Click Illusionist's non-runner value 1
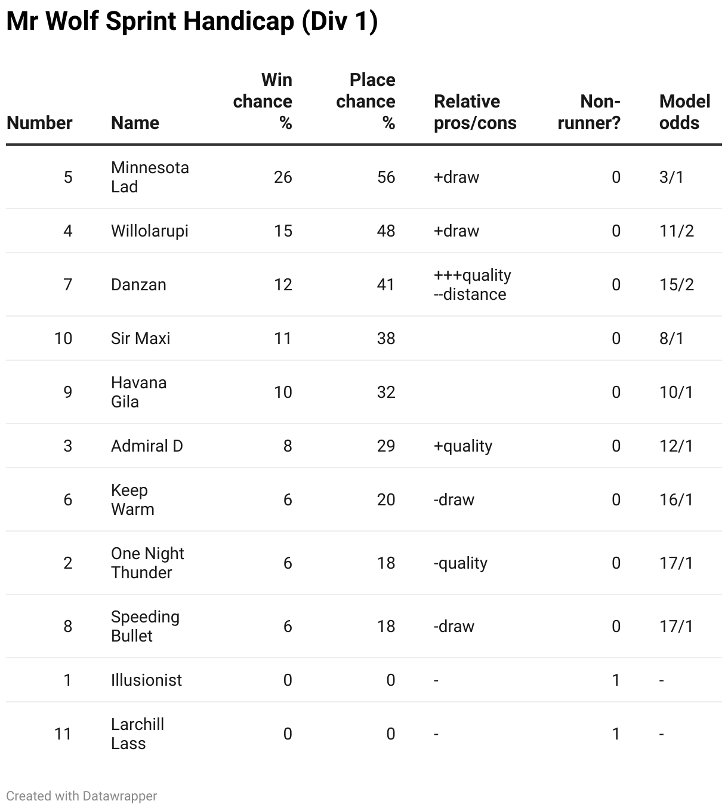This screenshot has width=728, height=810. pos(615,680)
